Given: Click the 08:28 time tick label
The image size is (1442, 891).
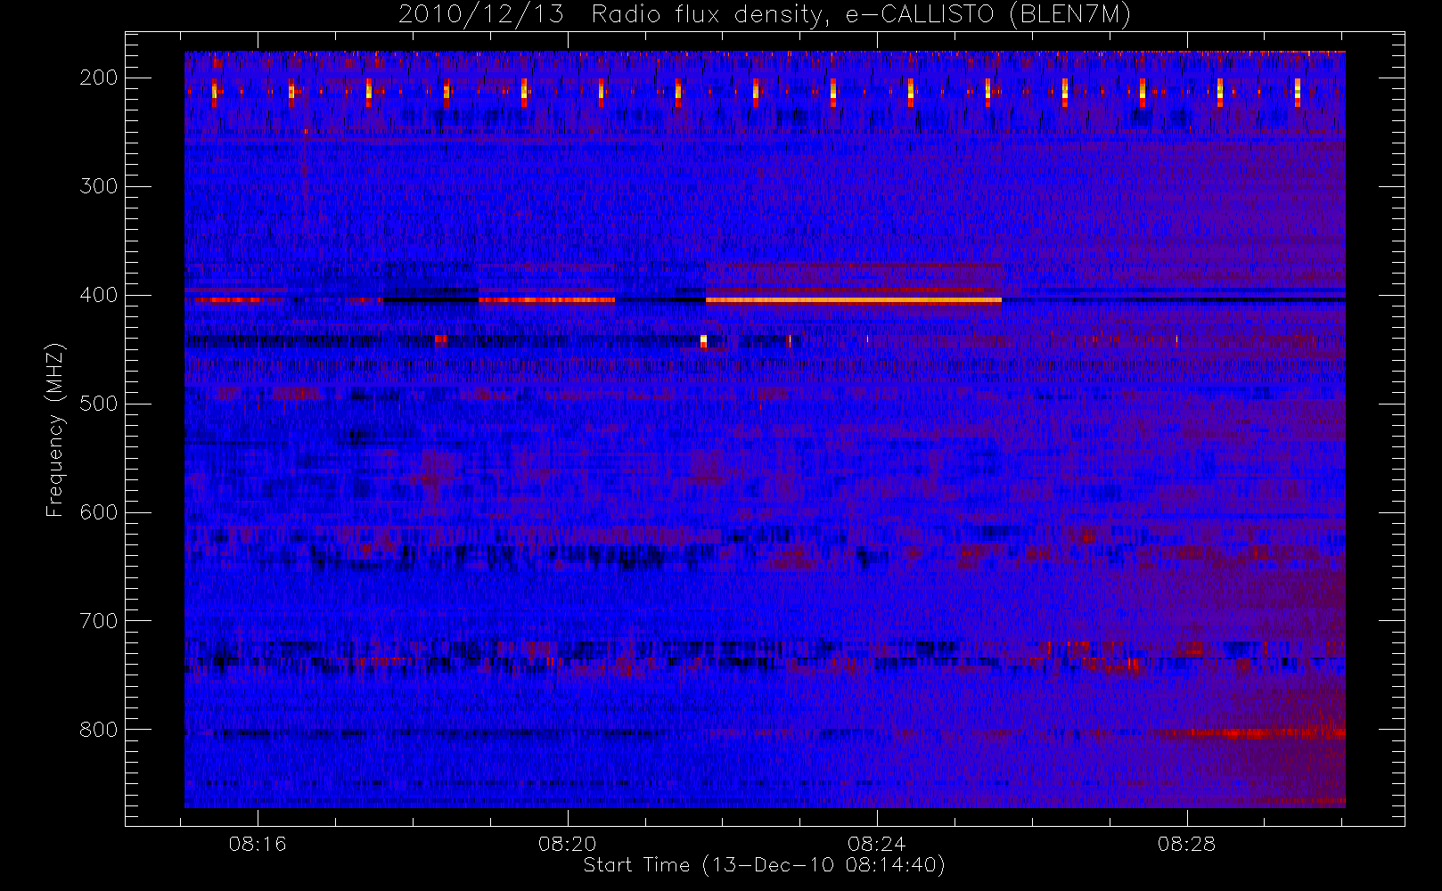Looking at the screenshot, I should [x=1187, y=844].
